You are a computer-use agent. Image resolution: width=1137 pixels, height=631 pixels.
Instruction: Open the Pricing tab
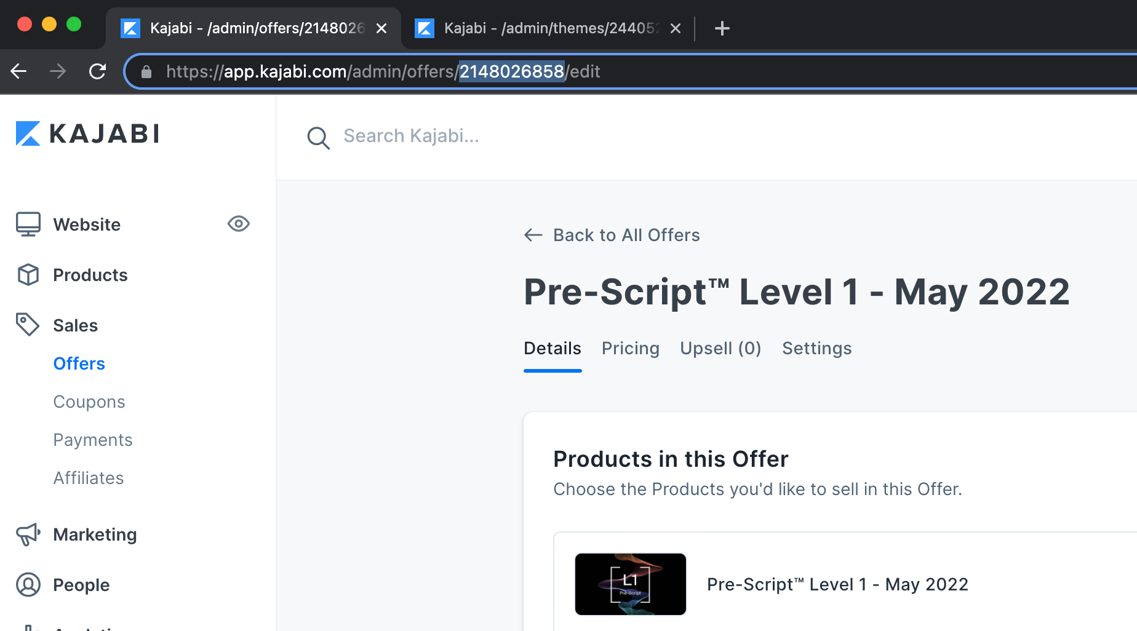tap(631, 349)
